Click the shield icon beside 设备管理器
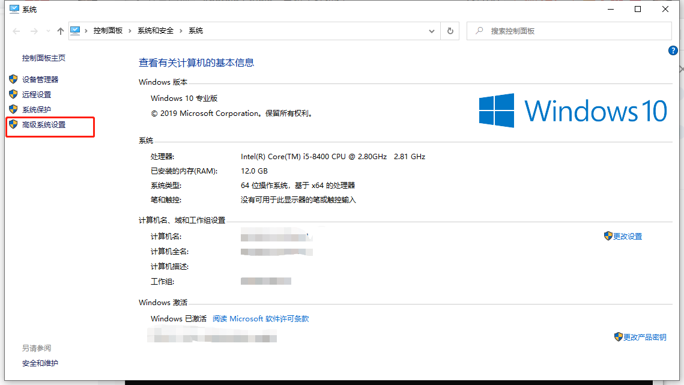This screenshot has width=684, height=385. tap(14, 79)
